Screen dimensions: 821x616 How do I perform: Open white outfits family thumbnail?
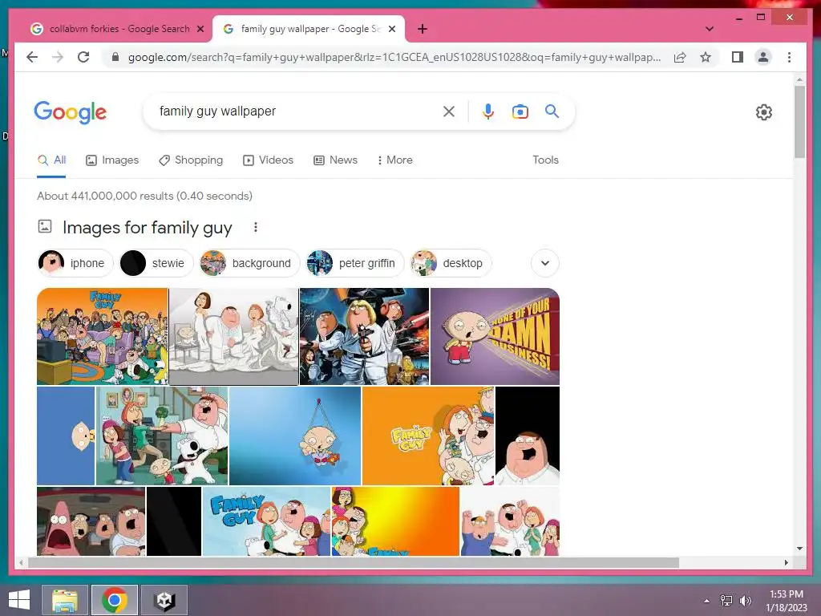point(233,336)
